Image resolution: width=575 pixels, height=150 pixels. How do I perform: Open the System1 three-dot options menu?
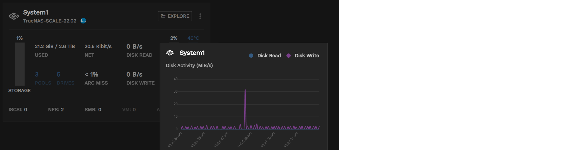click(x=200, y=16)
